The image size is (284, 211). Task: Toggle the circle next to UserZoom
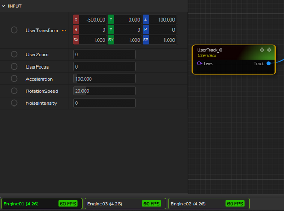(x=14, y=54)
